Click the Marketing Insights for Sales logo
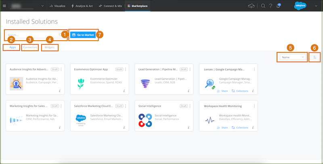The image size is (323, 164). coord(16,120)
